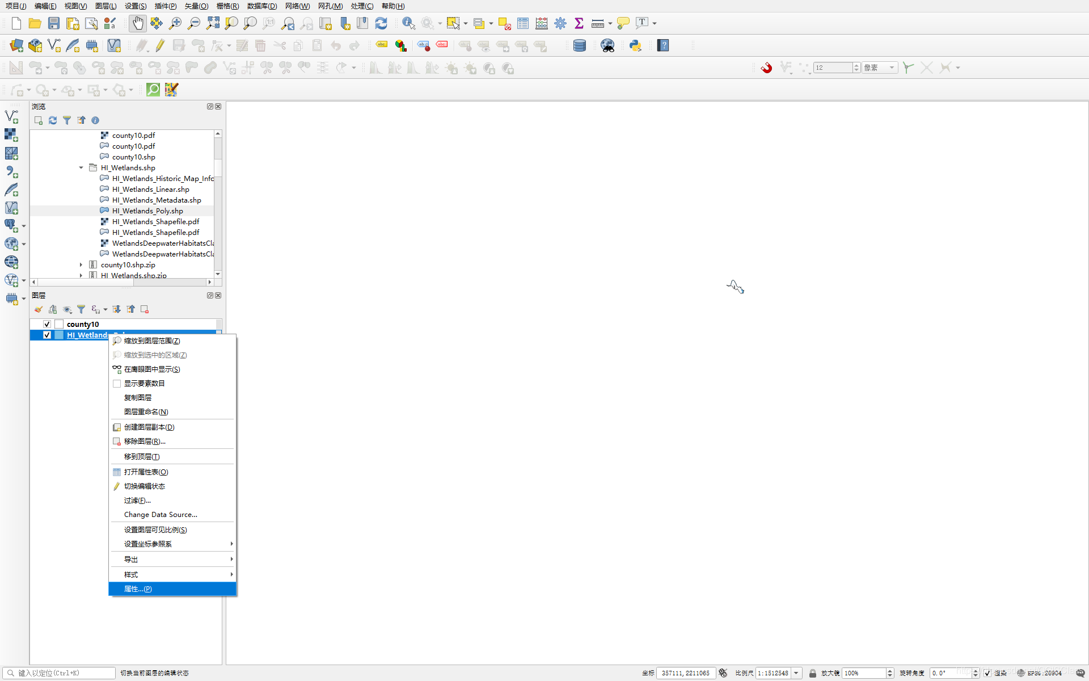Toggle the Show Feature Count checkbox
The width and height of the screenshot is (1089, 681).
[x=117, y=384]
